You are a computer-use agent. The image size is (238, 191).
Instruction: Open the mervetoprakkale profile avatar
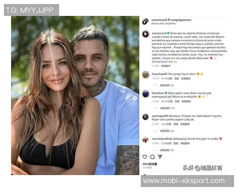[146, 140]
